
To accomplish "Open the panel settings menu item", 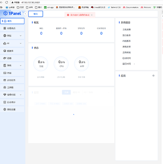I will [12, 109].
